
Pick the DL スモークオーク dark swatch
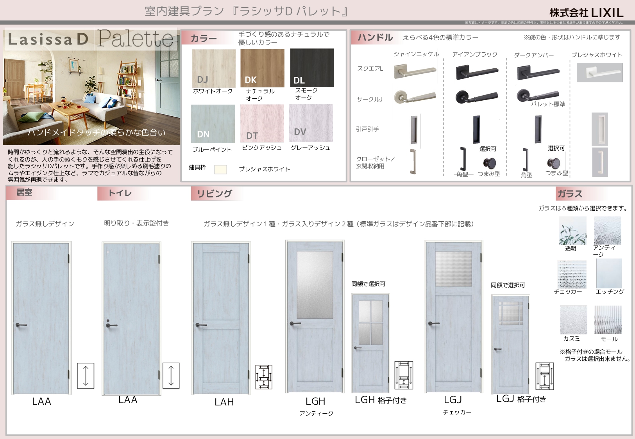point(312,68)
